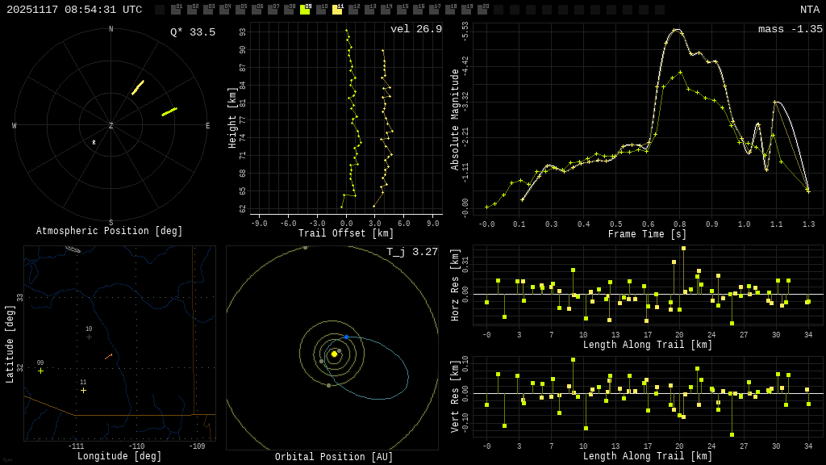Click the yellow Sun at orbit center
Image resolution: width=826 pixels, height=465 pixels.
point(334,354)
